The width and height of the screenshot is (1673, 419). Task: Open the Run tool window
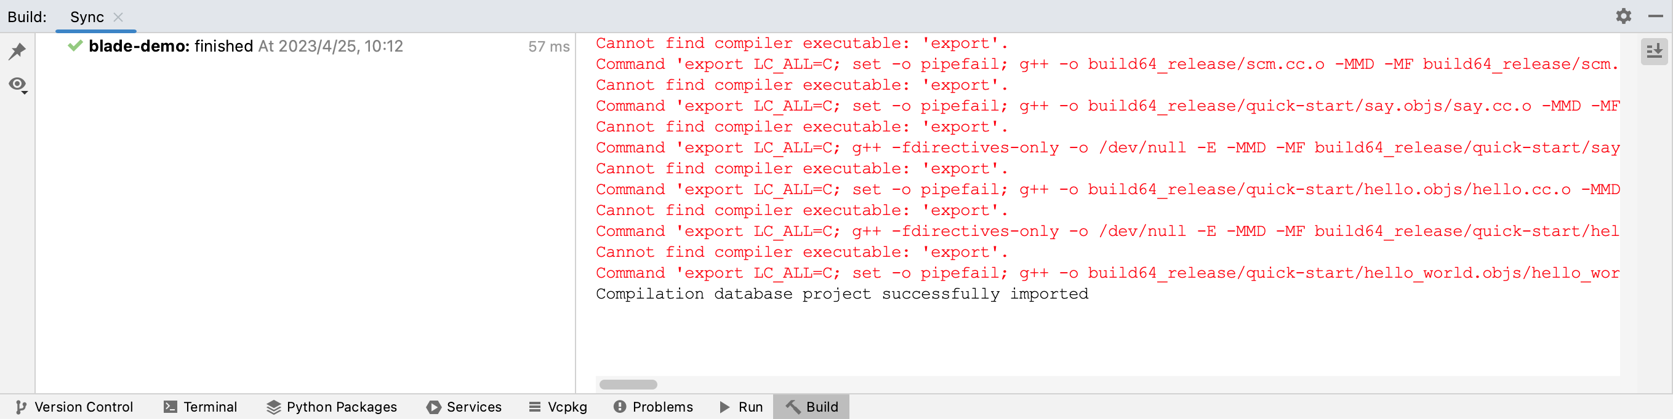click(x=741, y=407)
